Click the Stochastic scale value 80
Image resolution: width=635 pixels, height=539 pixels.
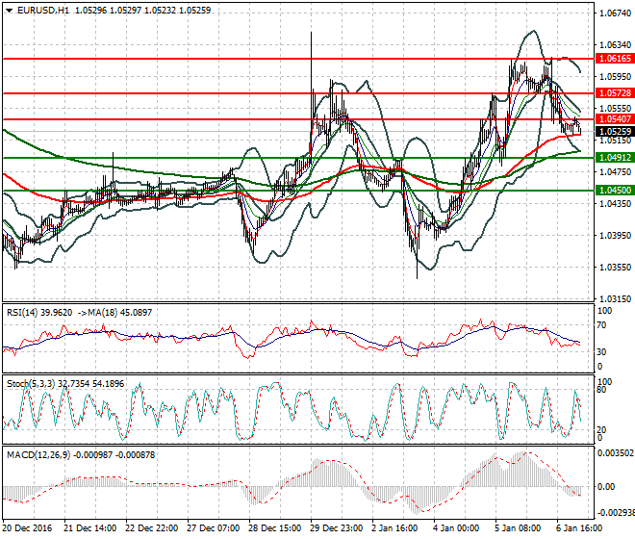pyautogui.click(x=601, y=390)
